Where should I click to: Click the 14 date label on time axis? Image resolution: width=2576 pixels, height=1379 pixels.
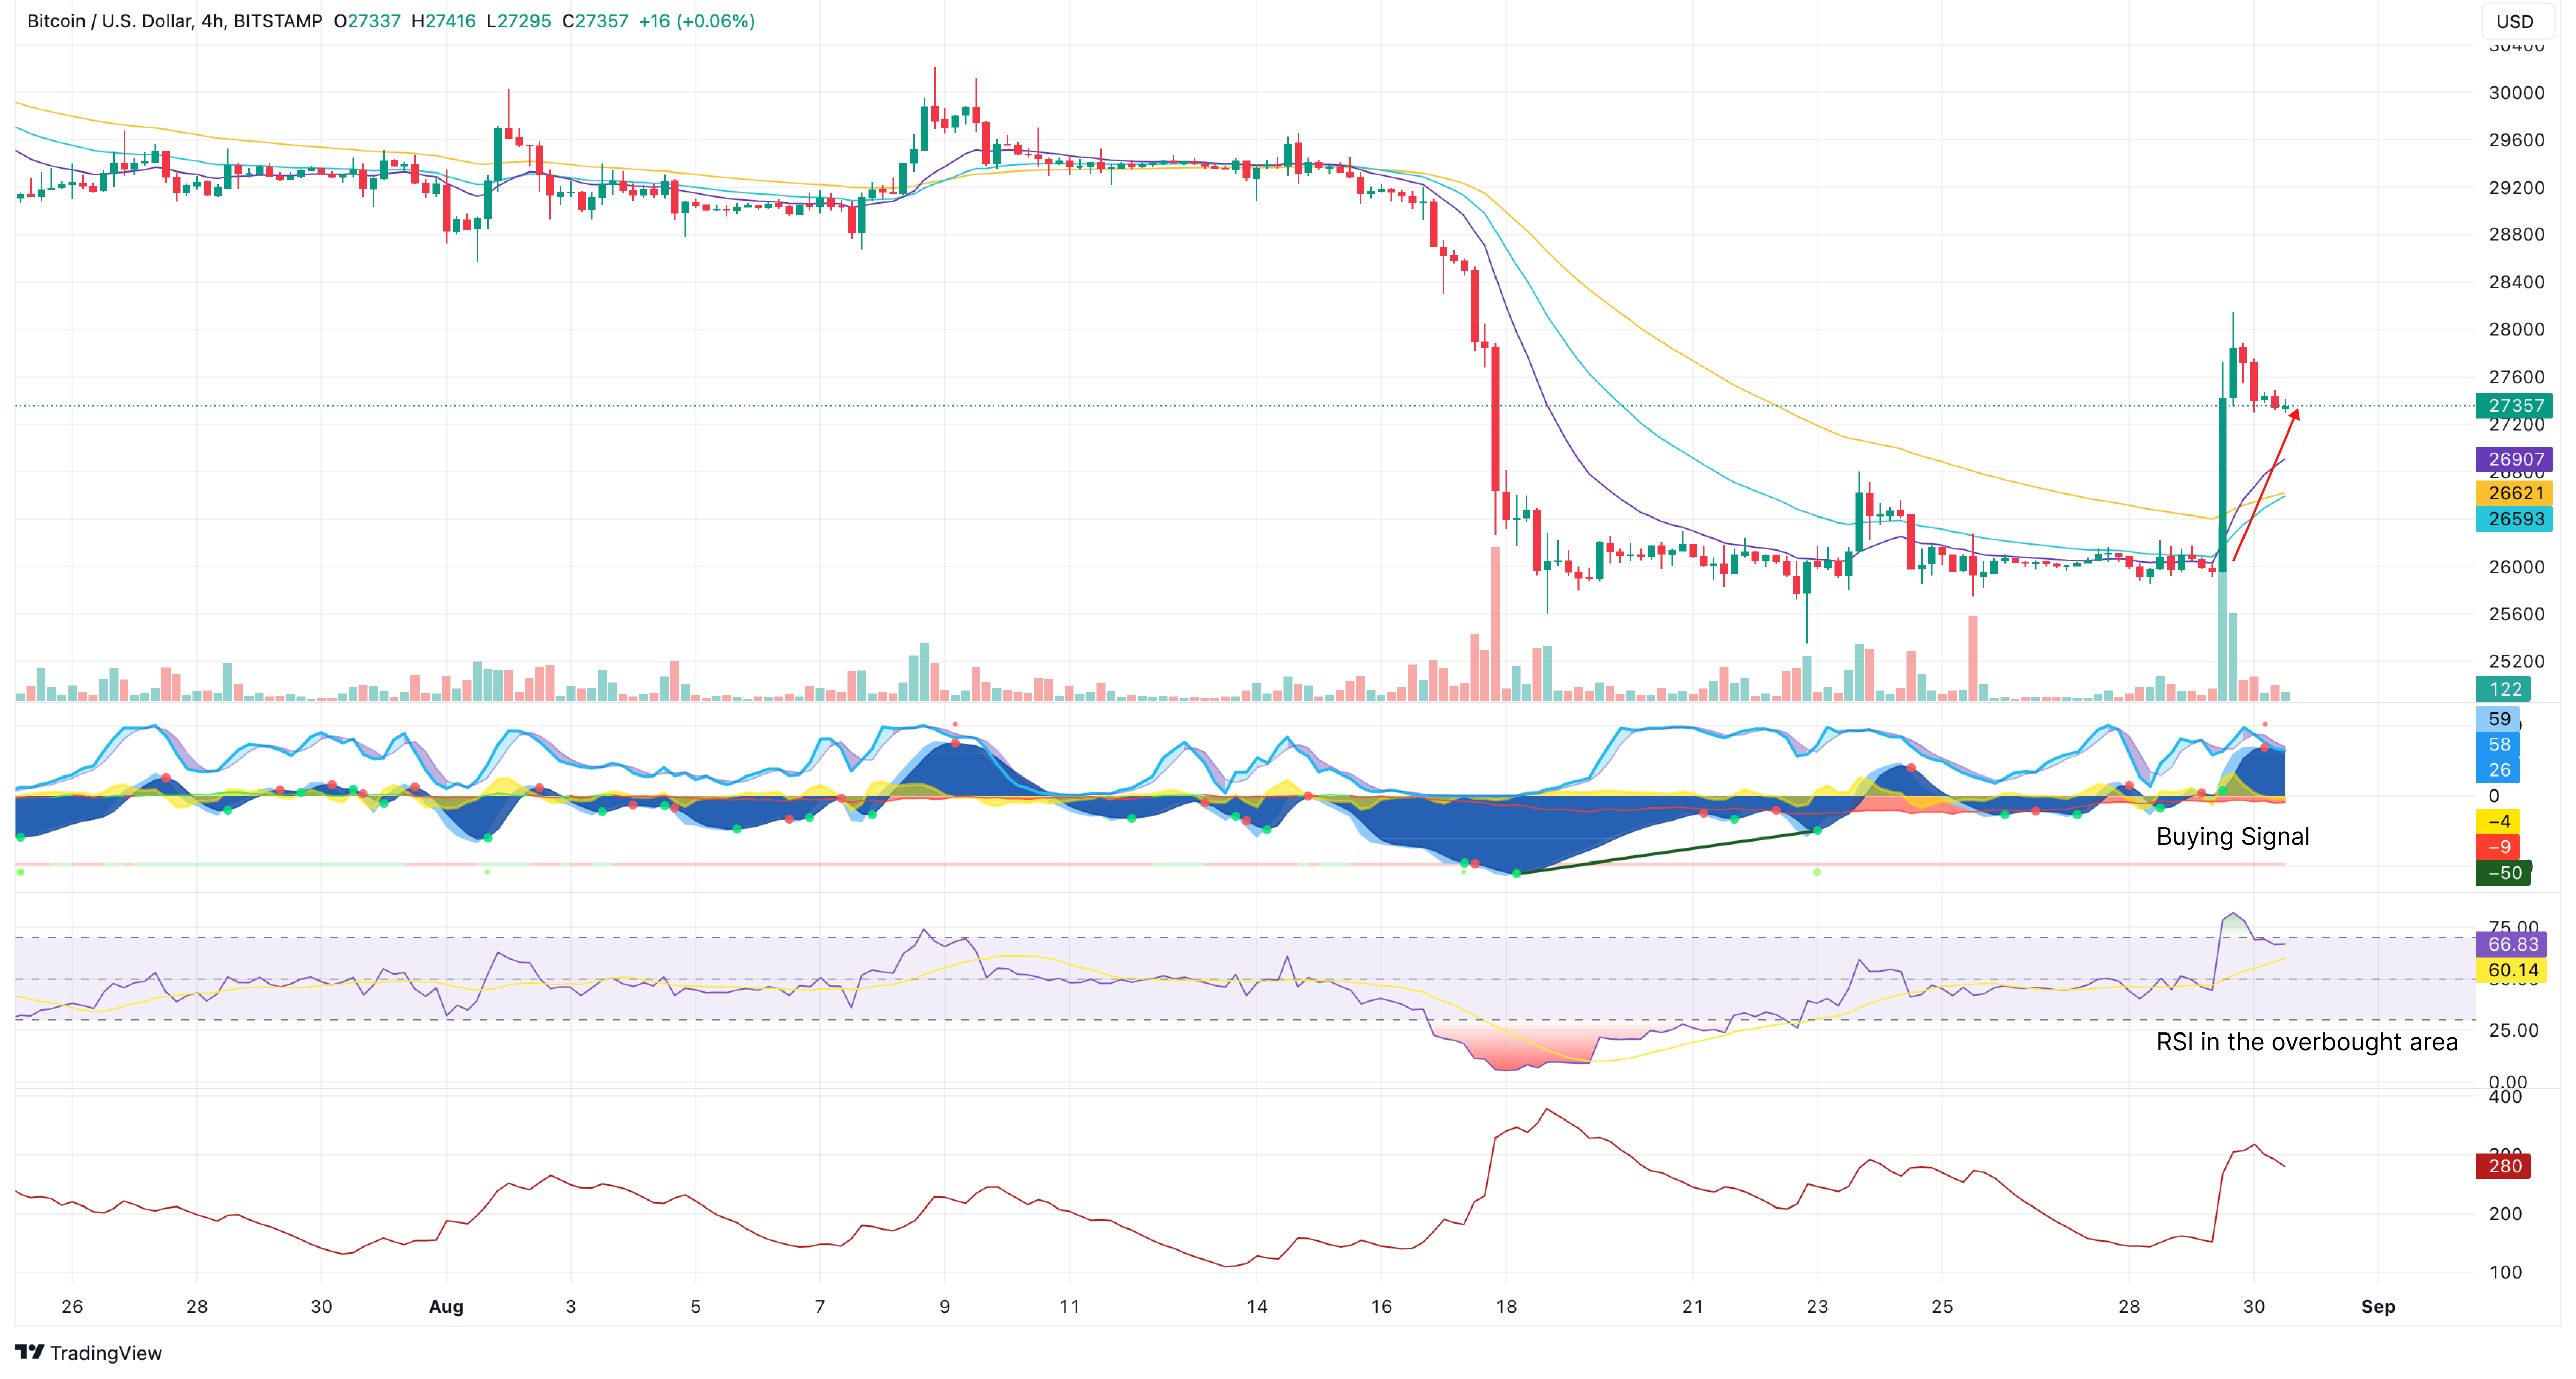(1257, 1306)
